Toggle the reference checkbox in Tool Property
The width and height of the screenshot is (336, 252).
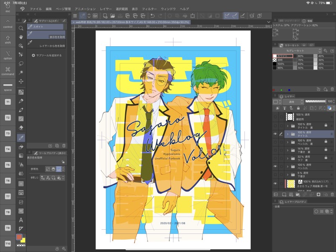[48, 169]
